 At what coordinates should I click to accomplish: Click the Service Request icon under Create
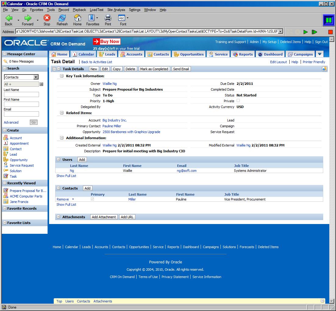6,165
